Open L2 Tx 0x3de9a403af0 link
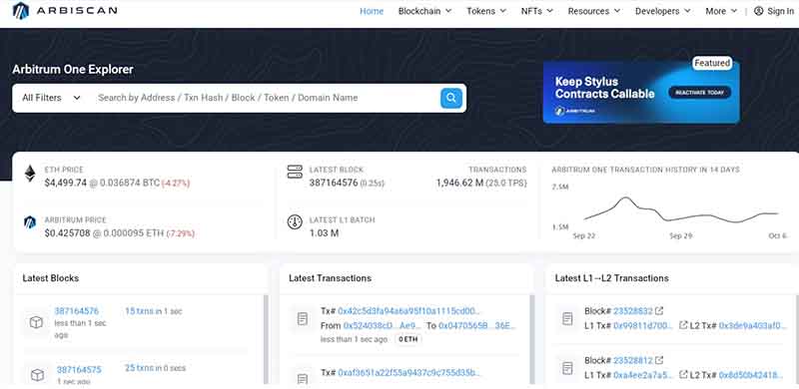 (753, 325)
